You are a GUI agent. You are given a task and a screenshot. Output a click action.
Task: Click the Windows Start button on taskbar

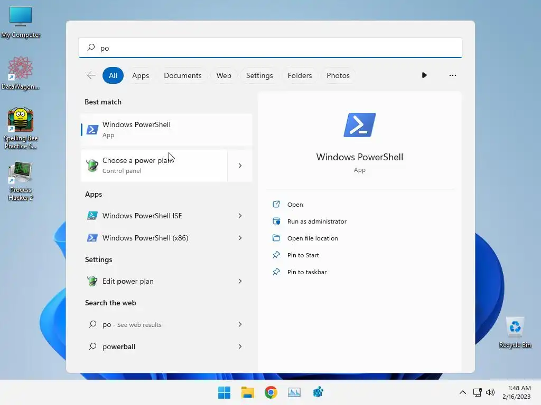(224, 392)
